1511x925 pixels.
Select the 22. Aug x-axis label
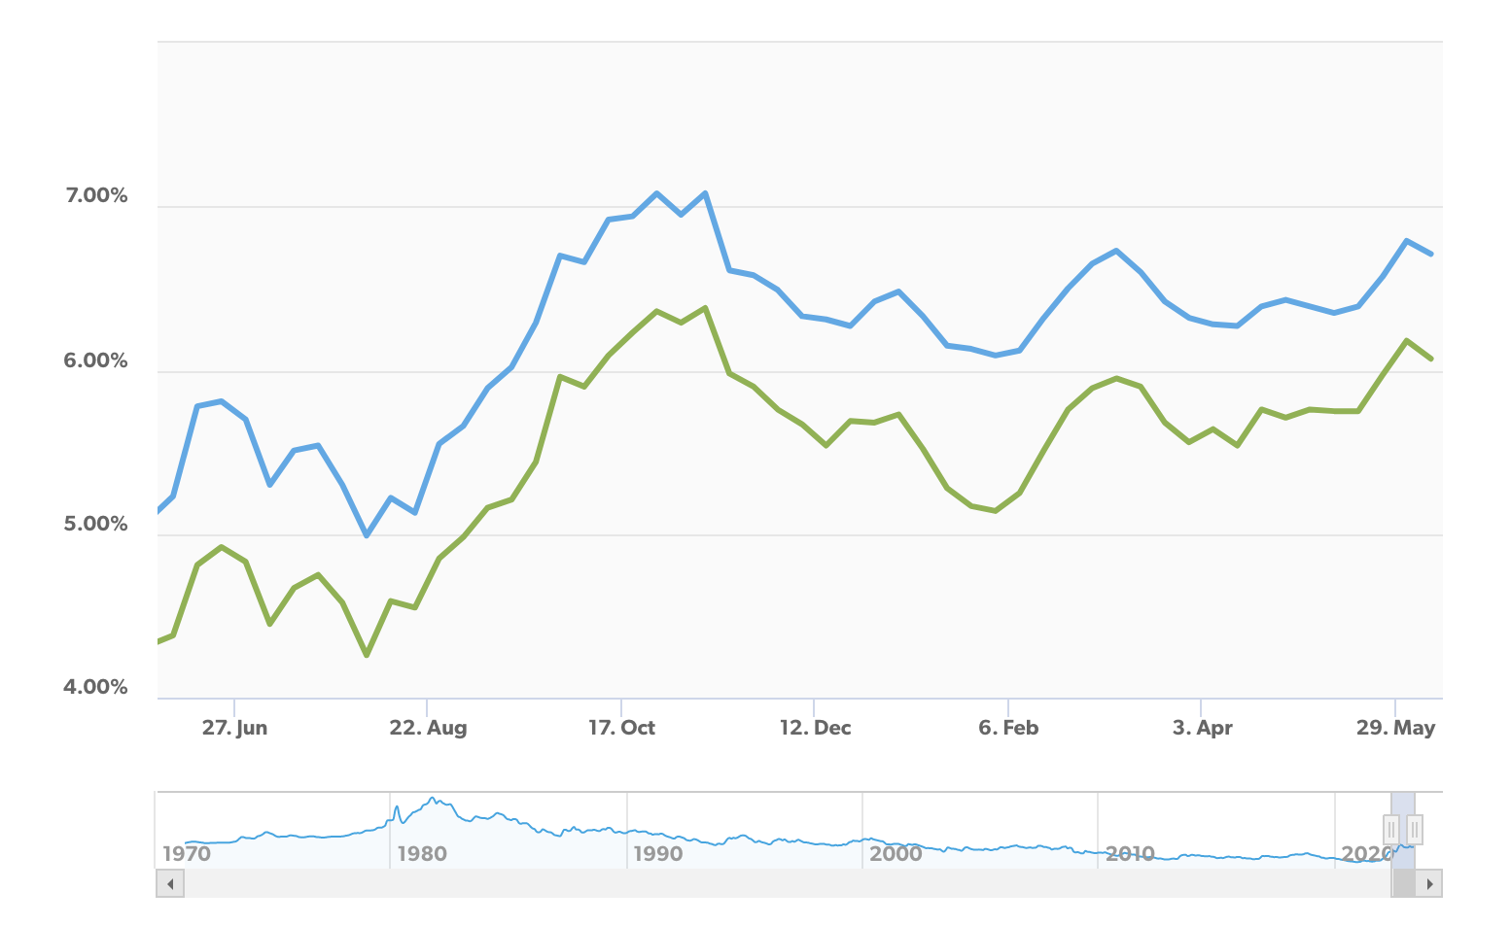tap(428, 728)
